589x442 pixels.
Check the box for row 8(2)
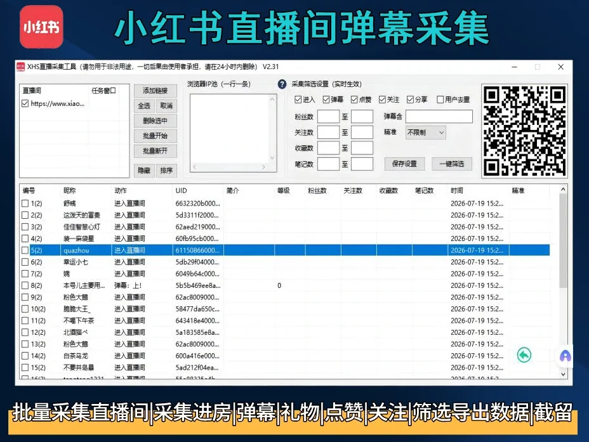click(x=25, y=285)
